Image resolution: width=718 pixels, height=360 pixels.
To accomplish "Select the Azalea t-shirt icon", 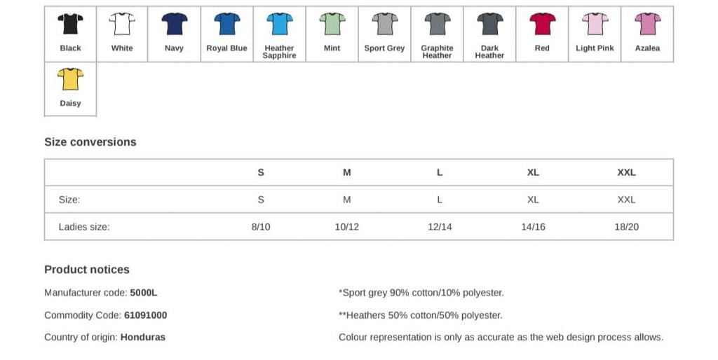I will pos(647,24).
